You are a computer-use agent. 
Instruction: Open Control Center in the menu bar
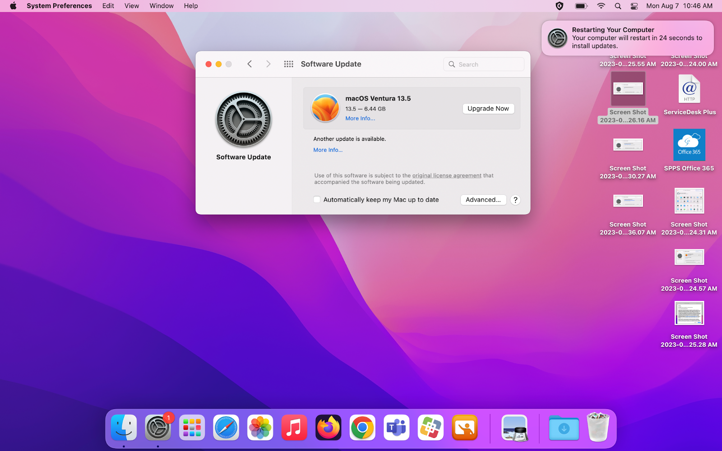[x=634, y=6]
